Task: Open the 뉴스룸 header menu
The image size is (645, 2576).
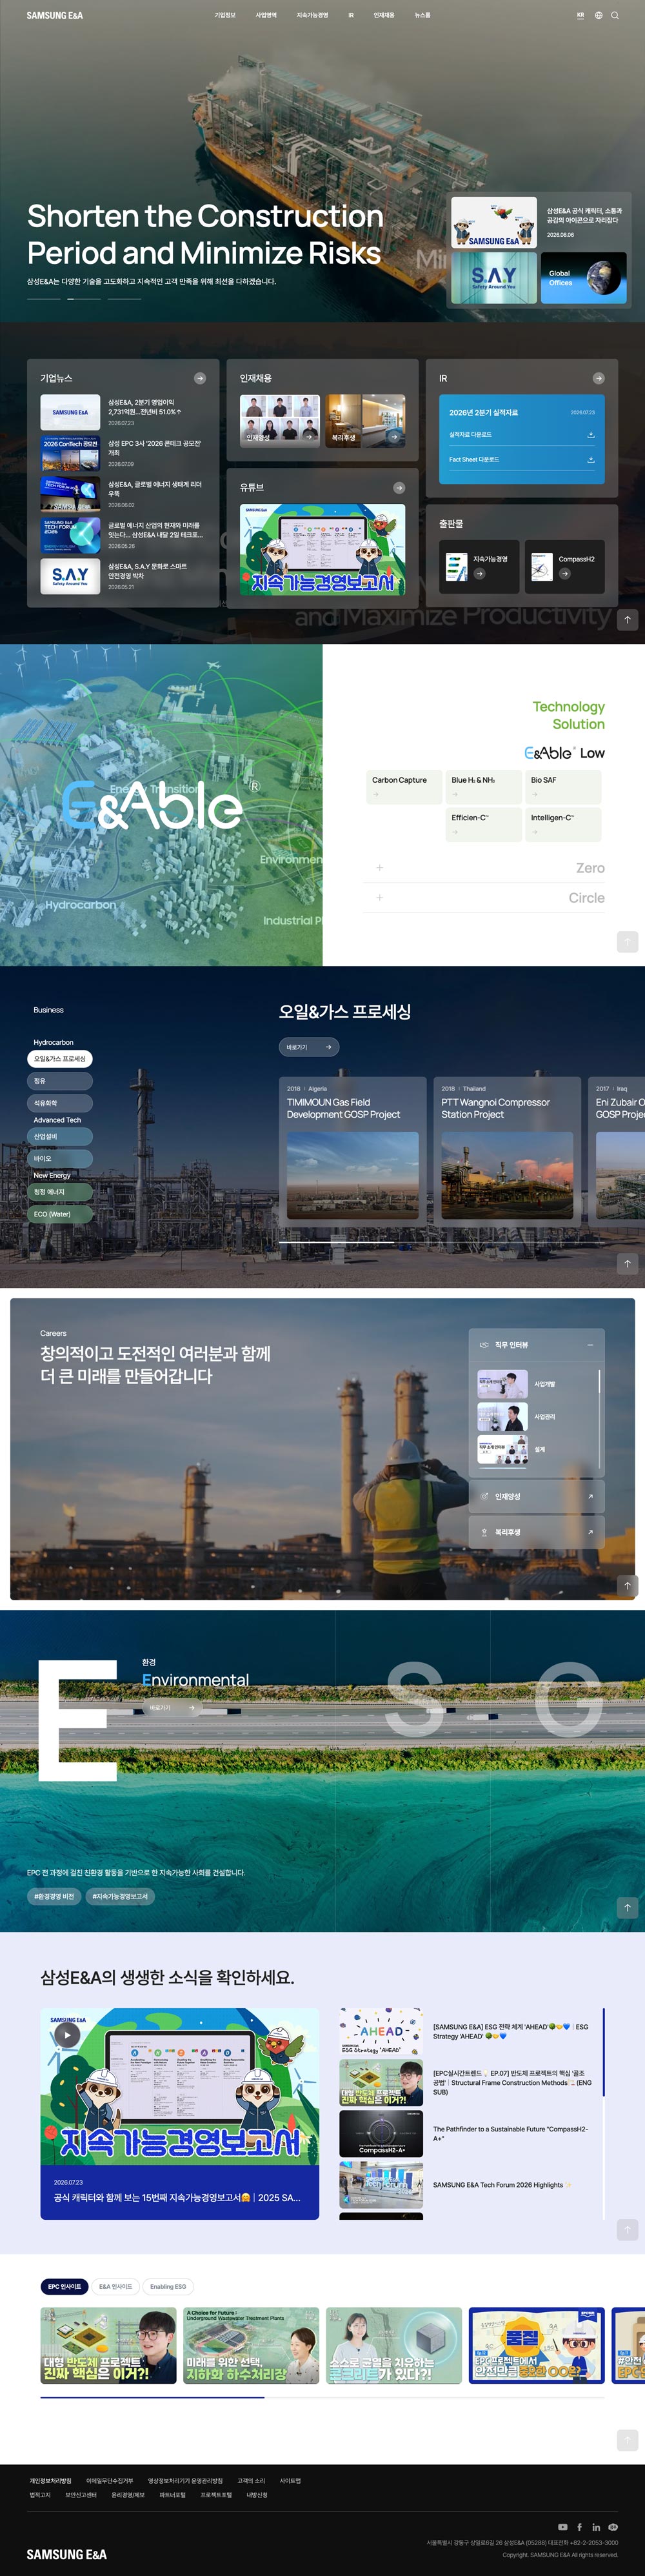Action: tap(423, 16)
